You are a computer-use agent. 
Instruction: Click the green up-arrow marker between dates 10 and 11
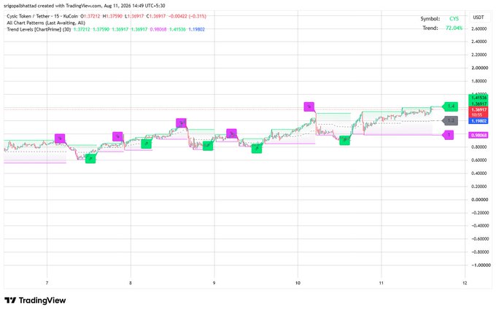344,140
